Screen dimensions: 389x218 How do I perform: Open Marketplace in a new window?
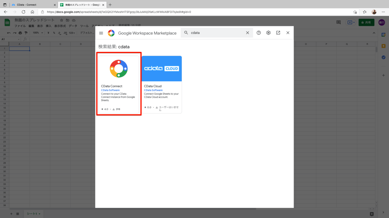coord(278,33)
